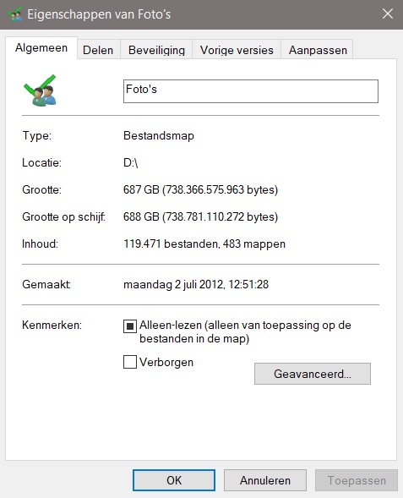Switch to the Delen tab
Screen dimensions: 403x498
[98, 50]
